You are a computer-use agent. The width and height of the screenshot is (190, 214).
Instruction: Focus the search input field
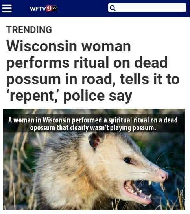coord(147,7)
